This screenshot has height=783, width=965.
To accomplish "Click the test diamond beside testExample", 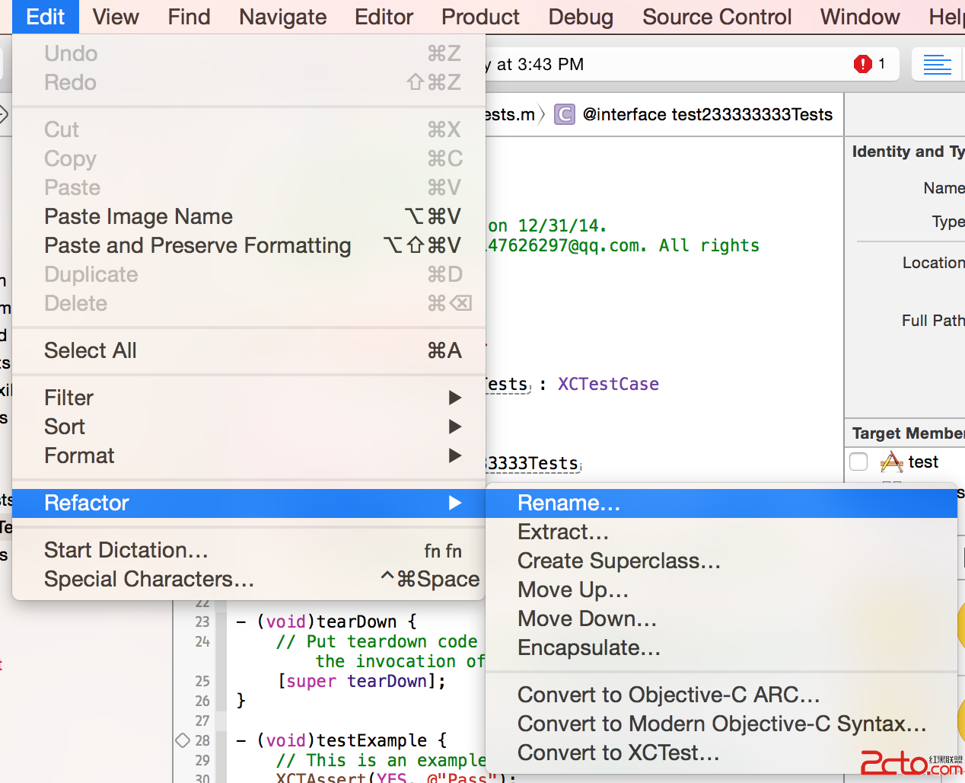I will pos(183,740).
